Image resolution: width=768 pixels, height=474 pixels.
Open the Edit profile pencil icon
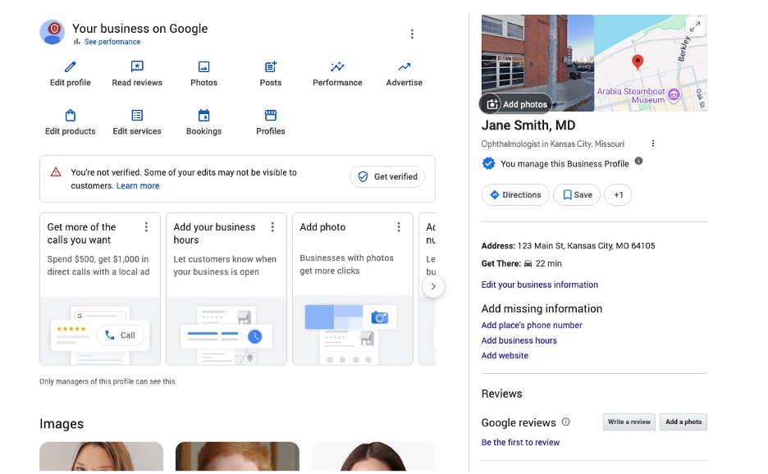click(71, 66)
